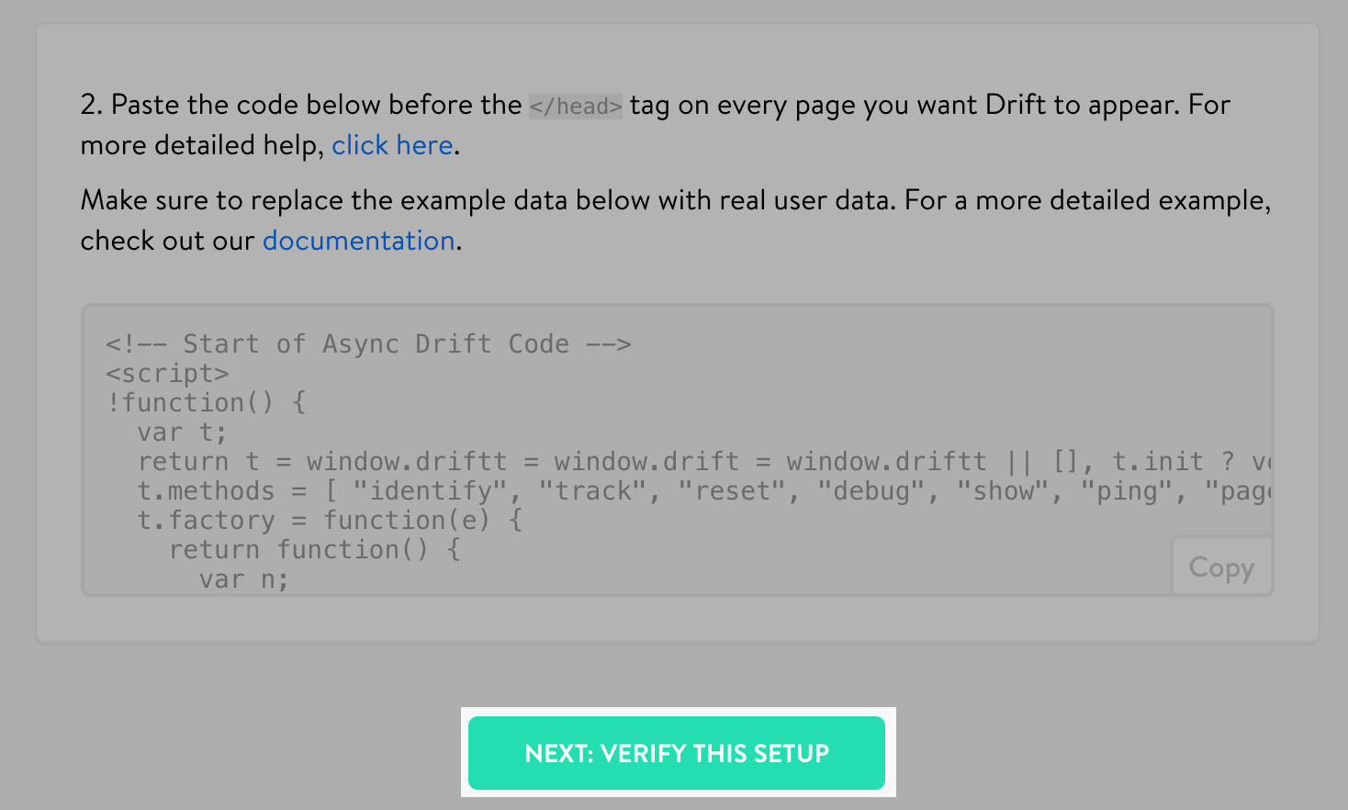Click the '<script>' line in the code
This screenshot has width=1348, height=810.
(x=167, y=374)
